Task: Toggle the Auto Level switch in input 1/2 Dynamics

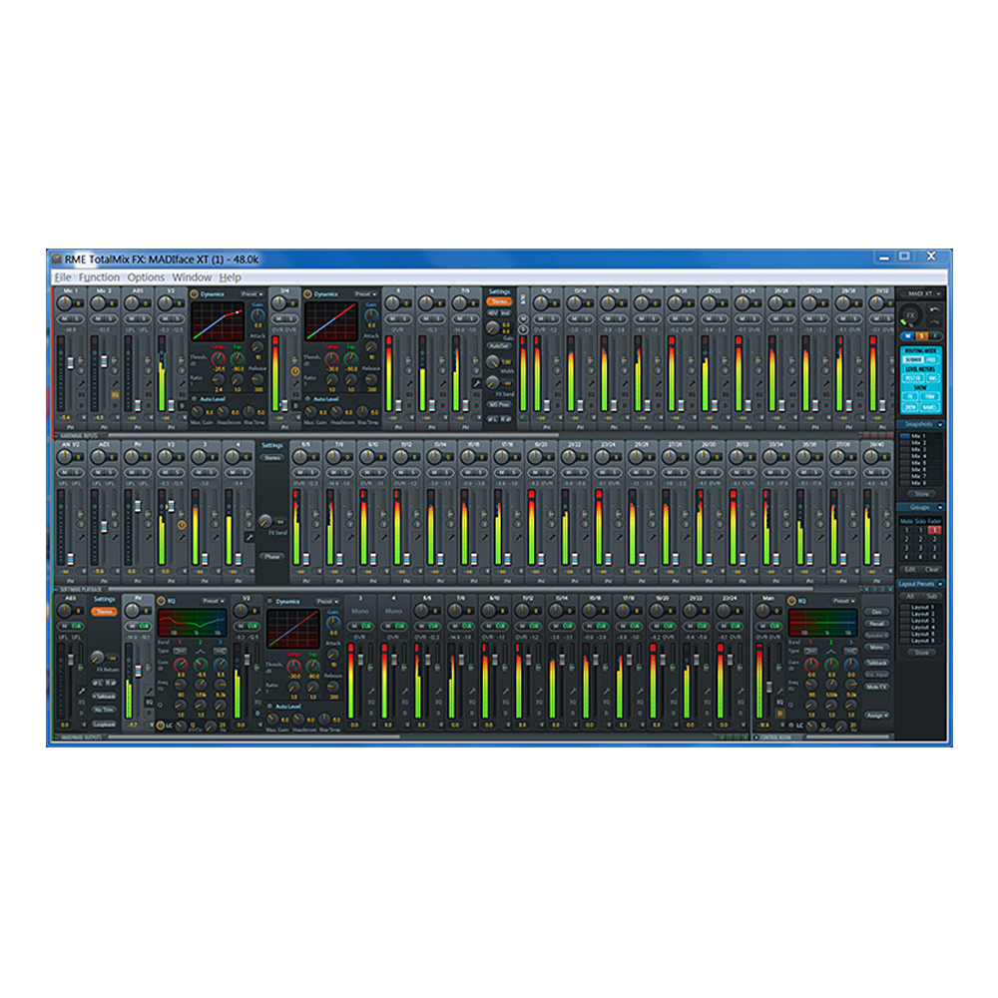Action: (195, 399)
